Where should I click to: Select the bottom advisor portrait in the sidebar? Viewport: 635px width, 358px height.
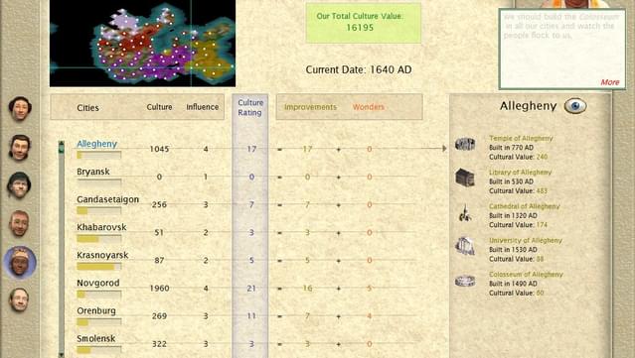coord(19,299)
